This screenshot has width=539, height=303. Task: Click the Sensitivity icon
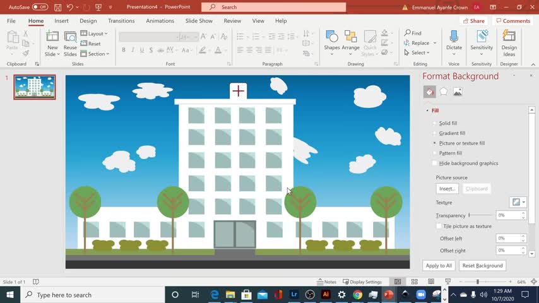[482, 37]
